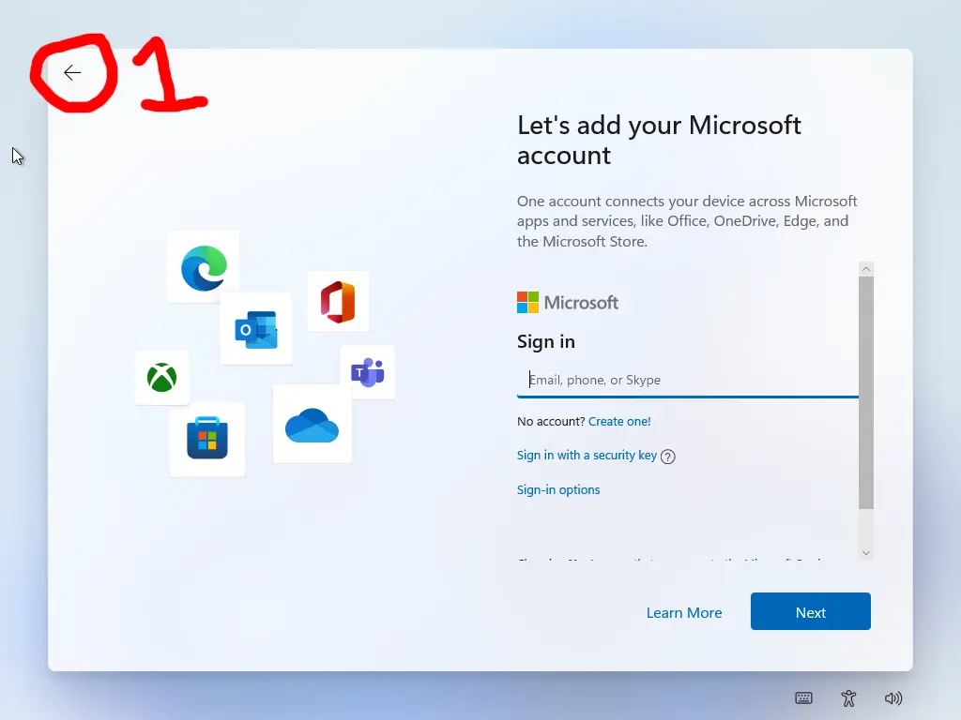
Task: Click the scrollbar up arrow
Action: click(x=866, y=269)
